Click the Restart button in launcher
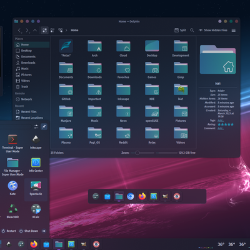 click(9, 231)
